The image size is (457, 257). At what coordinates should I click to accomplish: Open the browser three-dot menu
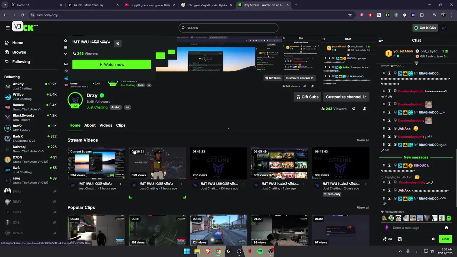pyautogui.click(x=451, y=15)
